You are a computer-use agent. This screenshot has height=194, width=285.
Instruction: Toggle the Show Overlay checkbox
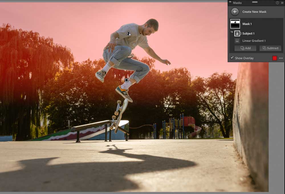tap(232, 58)
